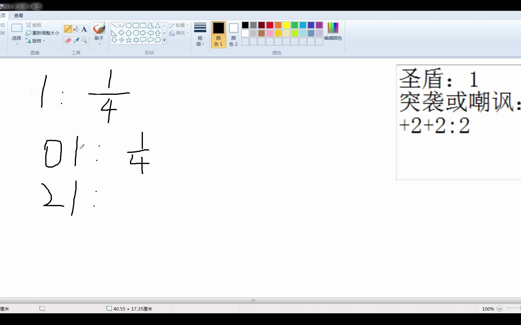This screenshot has height=325, width=521.
Task: Click the horizontal scrollbar grip
Action: tap(254, 300)
